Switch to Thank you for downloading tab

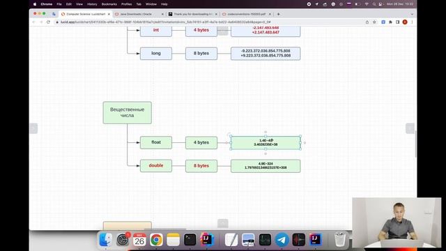point(193,14)
